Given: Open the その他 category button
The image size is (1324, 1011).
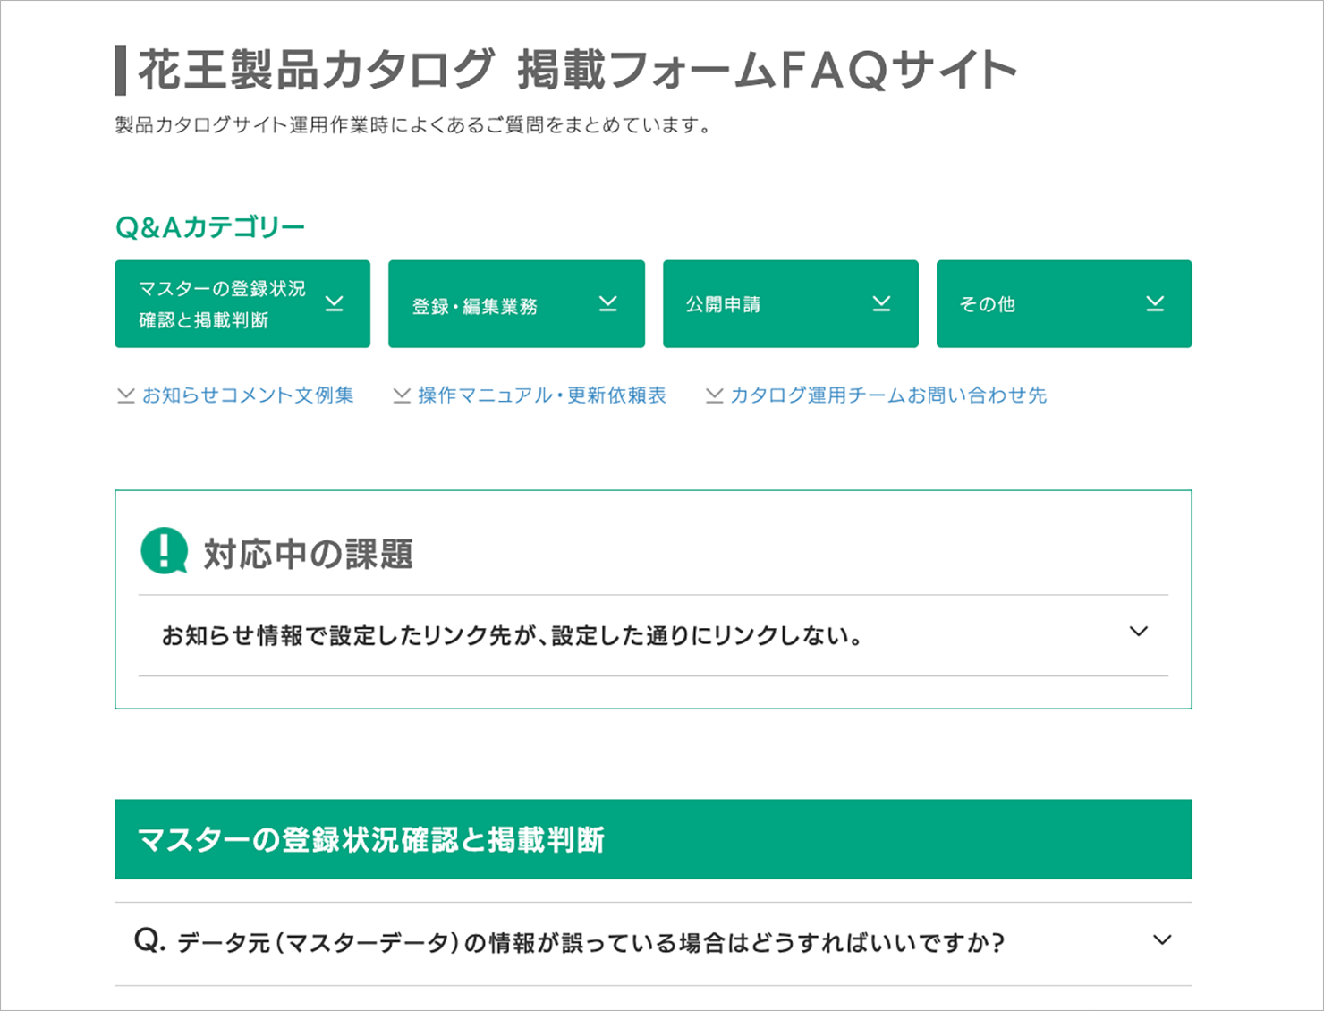Looking at the screenshot, I should 1064,303.
